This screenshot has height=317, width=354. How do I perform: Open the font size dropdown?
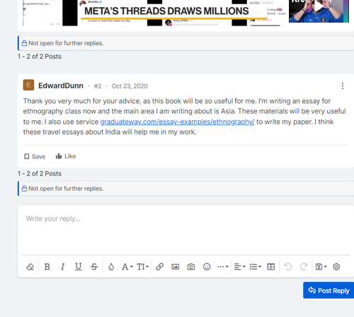click(x=142, y=267)
